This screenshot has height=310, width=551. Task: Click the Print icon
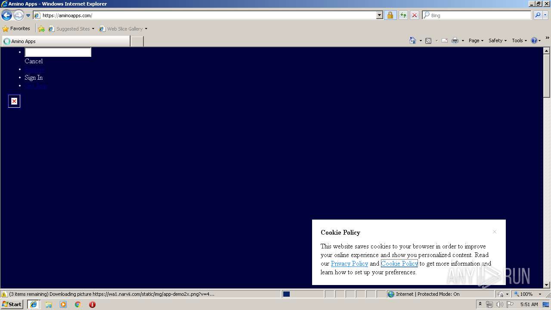point(455,40)
